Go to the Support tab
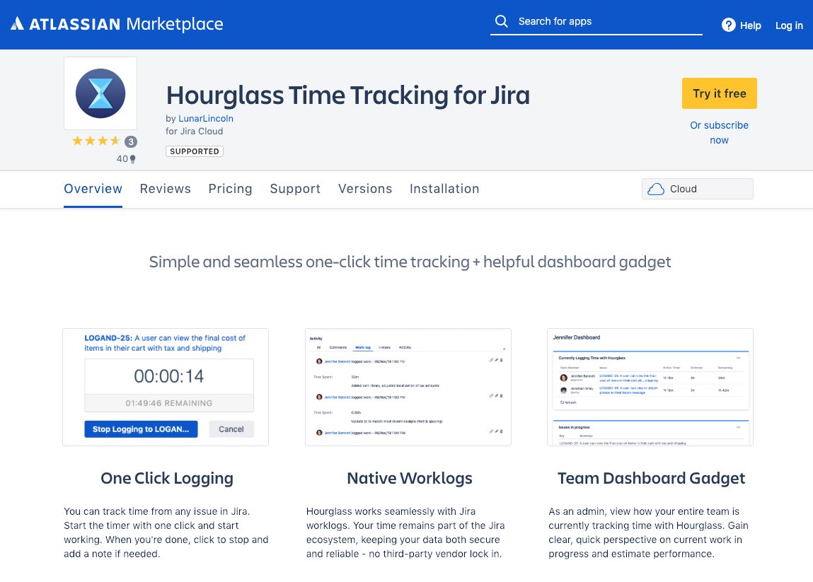Screen dimensions: 813x582 pos(295,189)
